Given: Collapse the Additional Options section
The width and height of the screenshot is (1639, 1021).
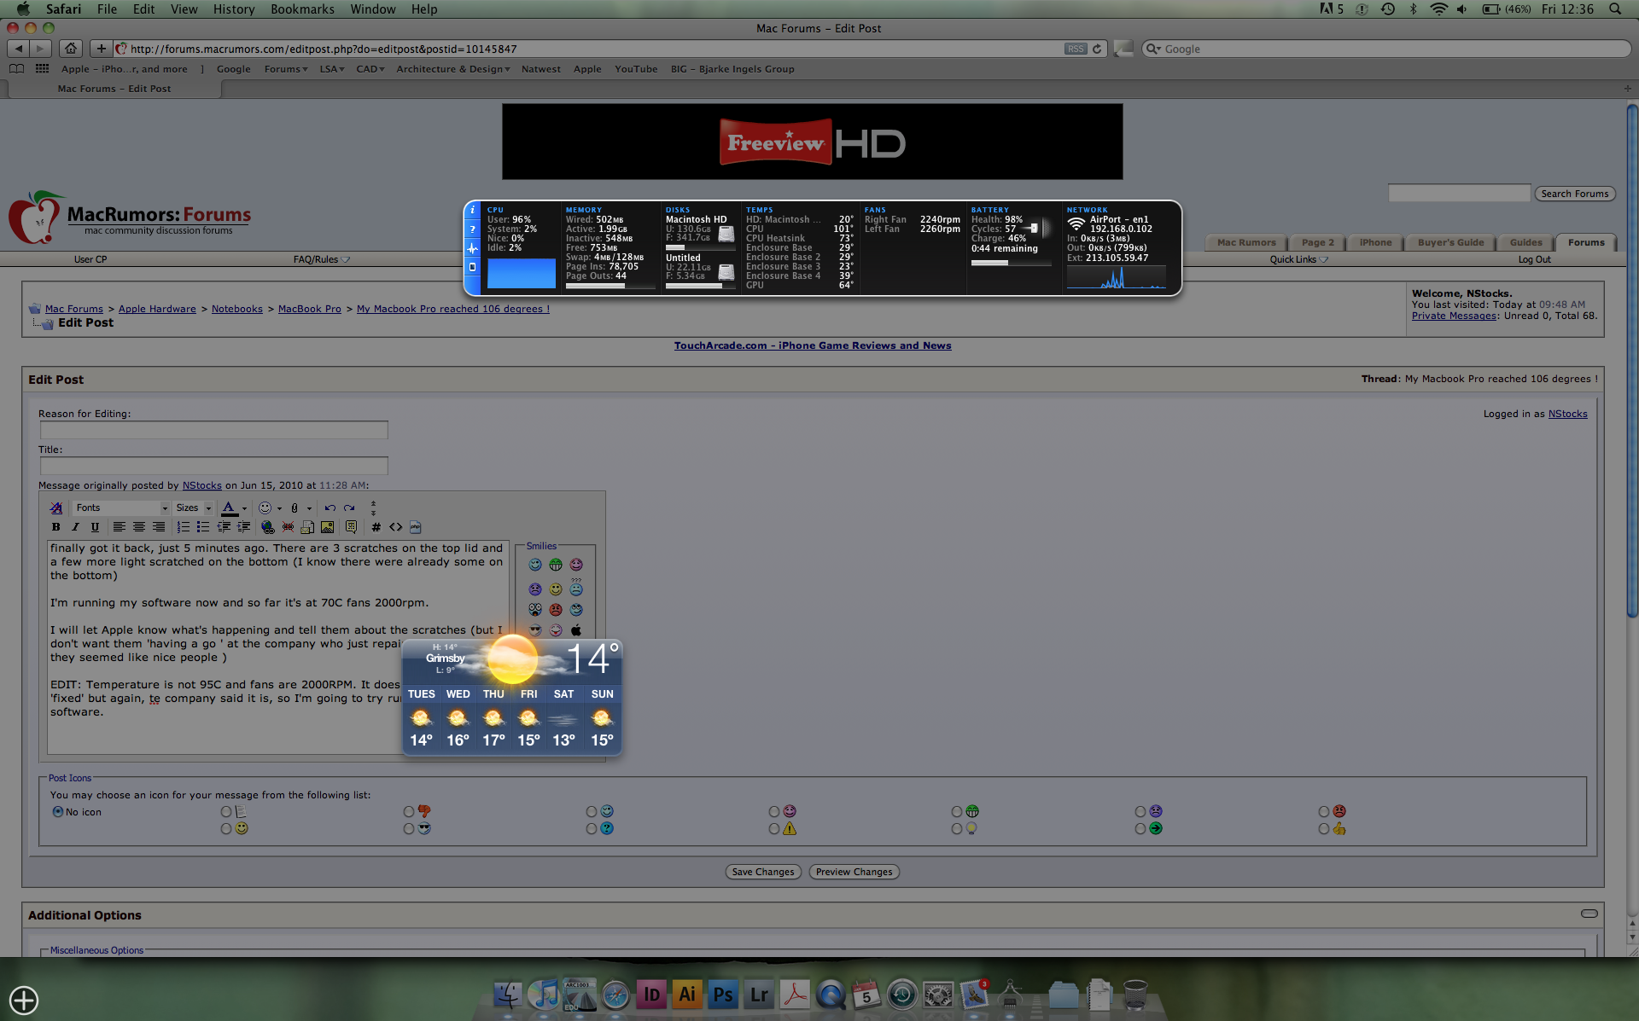Looking at the screenshot, I should point(1589,914).
